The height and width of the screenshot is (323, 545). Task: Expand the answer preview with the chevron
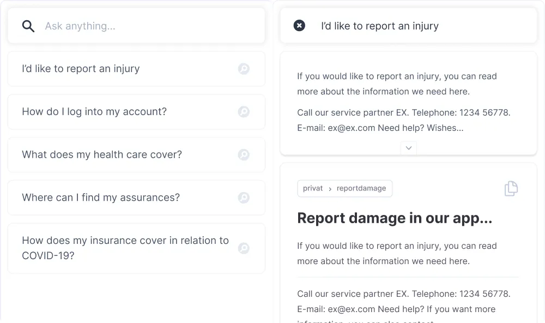tap(408, 148)
